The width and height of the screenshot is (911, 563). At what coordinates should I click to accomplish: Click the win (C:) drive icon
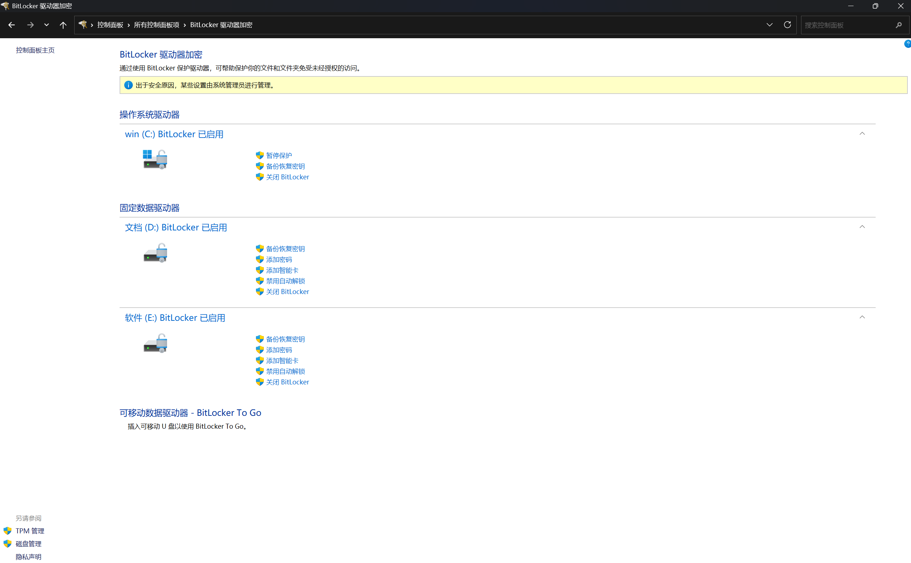[155, 159]
